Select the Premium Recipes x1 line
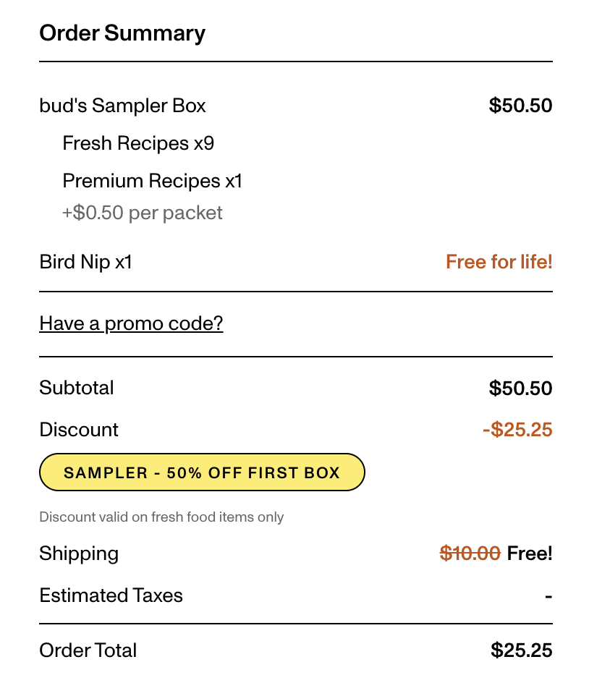Screen dimensions: 589x683 click(x=152, y=181)
